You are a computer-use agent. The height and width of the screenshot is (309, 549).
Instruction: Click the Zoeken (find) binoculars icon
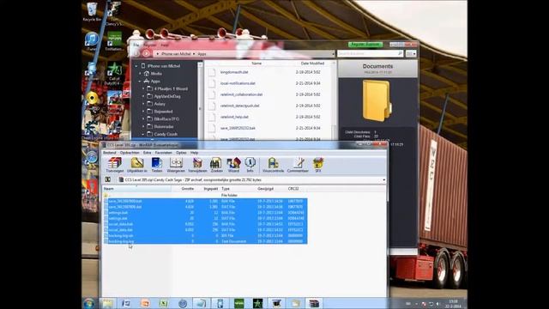(x=216, y=165)
